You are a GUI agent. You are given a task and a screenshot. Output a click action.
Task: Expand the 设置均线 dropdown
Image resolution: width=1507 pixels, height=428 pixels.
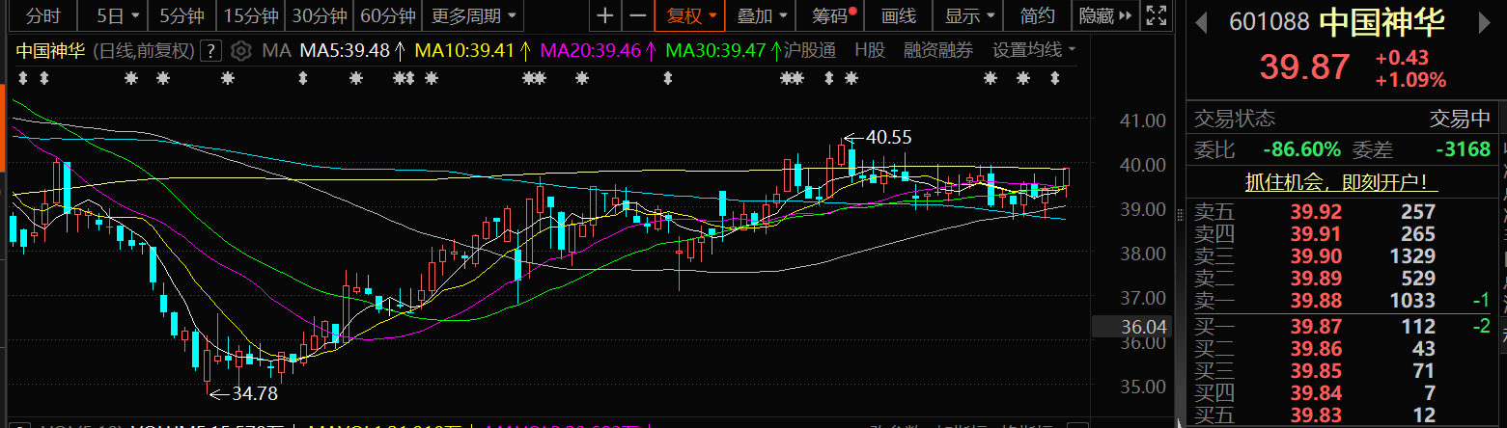pyautogui.click(x=1035, y=50)
